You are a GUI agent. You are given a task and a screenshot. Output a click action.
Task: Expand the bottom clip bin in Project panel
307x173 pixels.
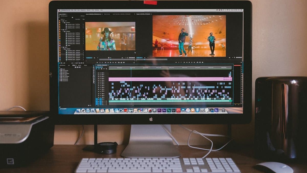pos(62,47)
